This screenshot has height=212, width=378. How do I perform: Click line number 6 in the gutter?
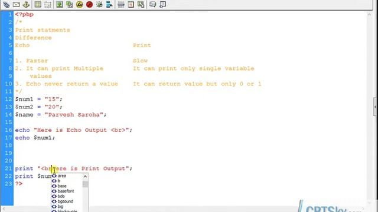[11, 53]
